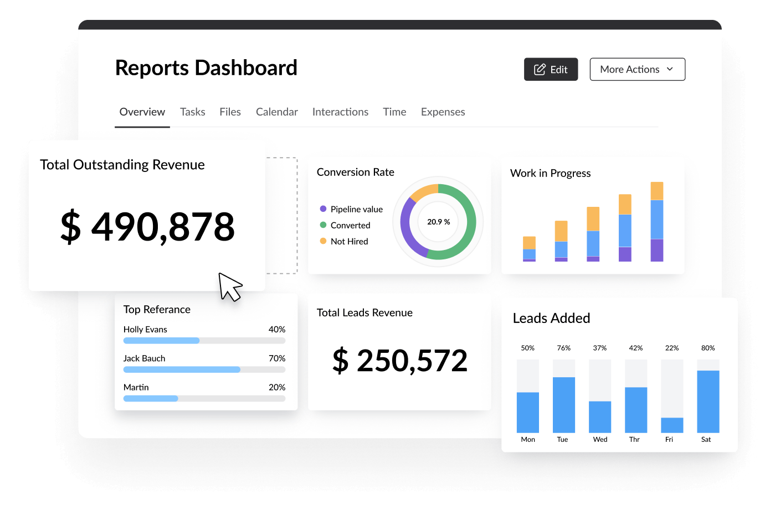The width and height of the screenshot is (770, 516).
Task: Expand the More Actions dropdown chevron
Action: (x=670, y=69)
